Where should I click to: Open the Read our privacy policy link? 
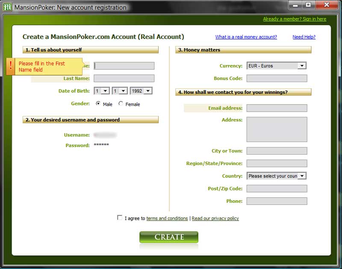pyautogui.click(x=215, y=219)
